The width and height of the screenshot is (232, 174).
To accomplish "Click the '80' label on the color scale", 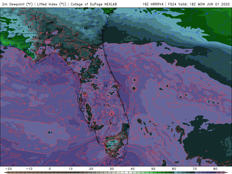I will (215, 169).
